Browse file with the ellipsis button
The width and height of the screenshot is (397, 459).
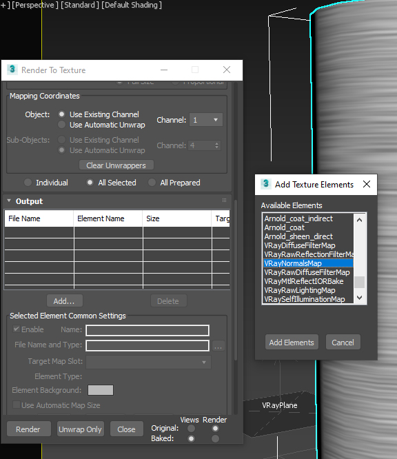[x=218, y=346]
